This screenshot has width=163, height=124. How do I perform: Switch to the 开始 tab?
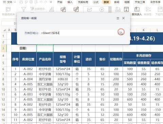(x=60, y=2)
